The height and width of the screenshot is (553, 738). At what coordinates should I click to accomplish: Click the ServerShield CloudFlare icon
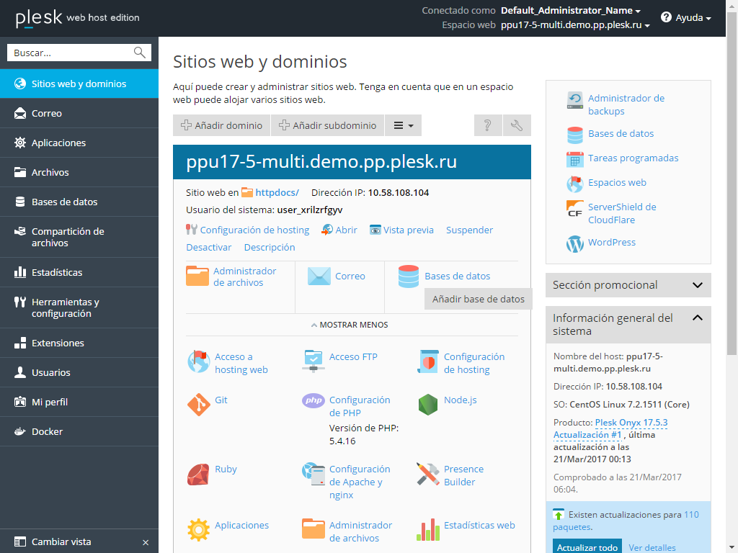coord(574,210)
